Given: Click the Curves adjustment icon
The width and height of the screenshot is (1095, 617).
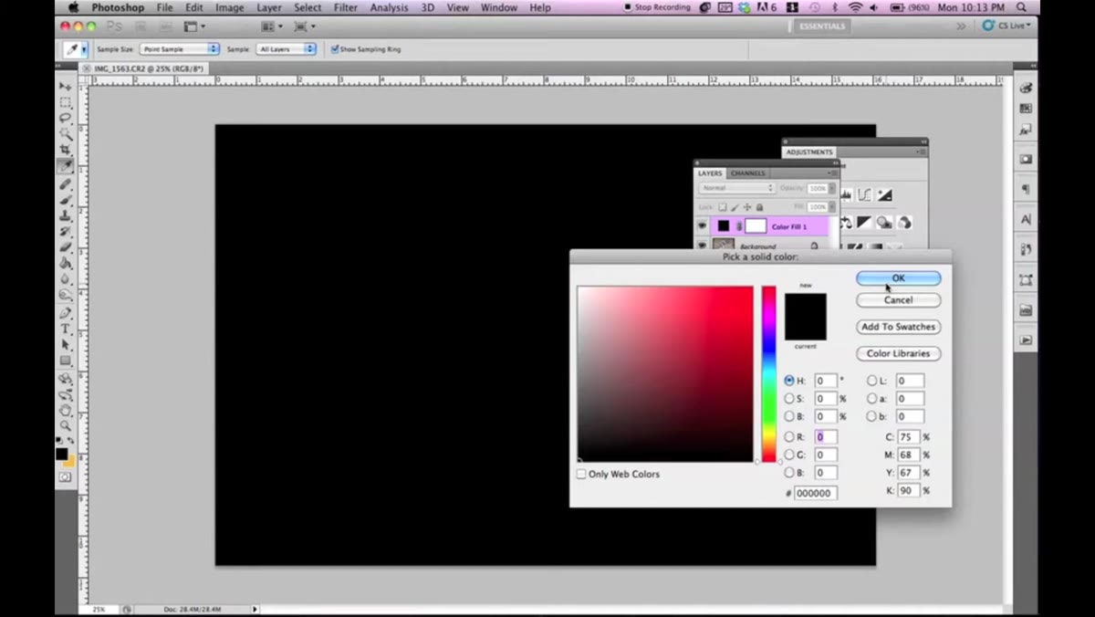Looking at the screenshot, I should click(x=863, y=195).
